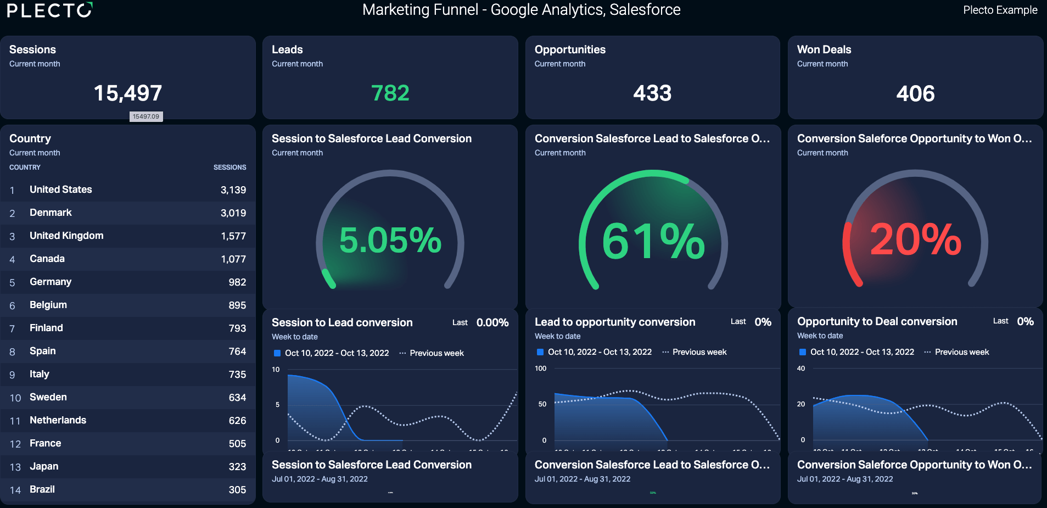Click the Plecto Example label
Screen dimensions: 1047x508
[1000, 10]
